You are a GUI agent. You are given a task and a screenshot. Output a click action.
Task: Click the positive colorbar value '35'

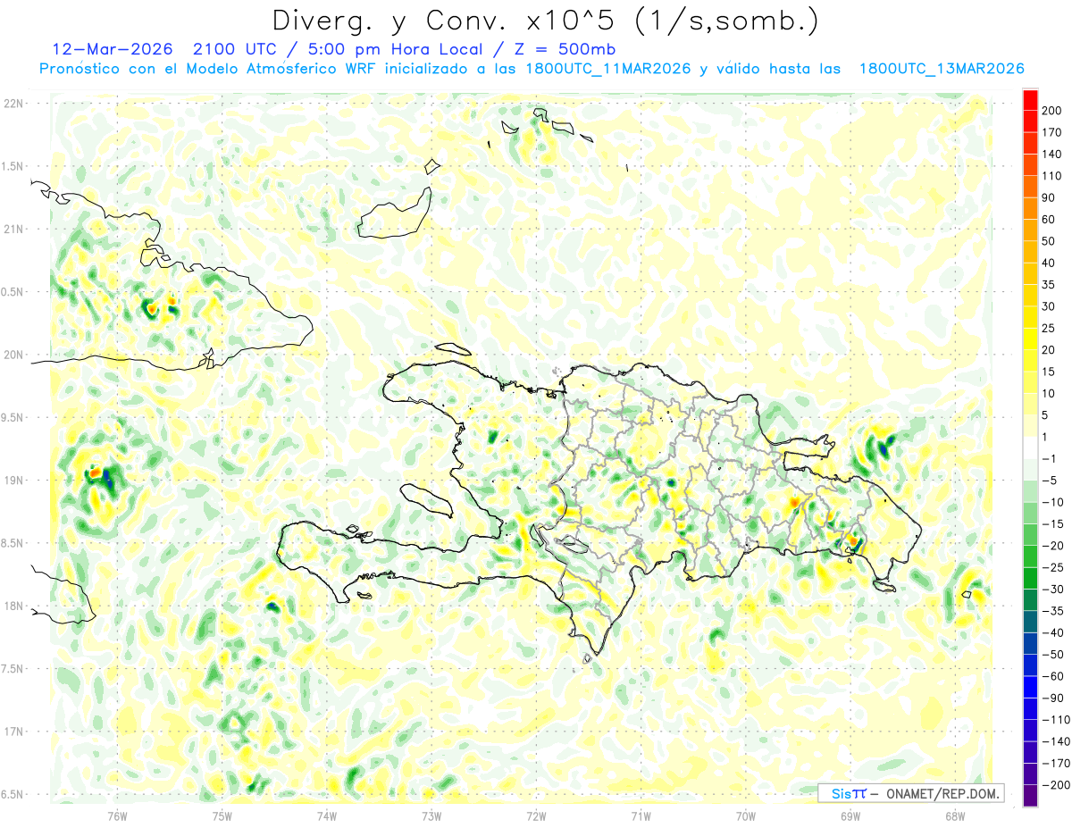coord(1049,285)
